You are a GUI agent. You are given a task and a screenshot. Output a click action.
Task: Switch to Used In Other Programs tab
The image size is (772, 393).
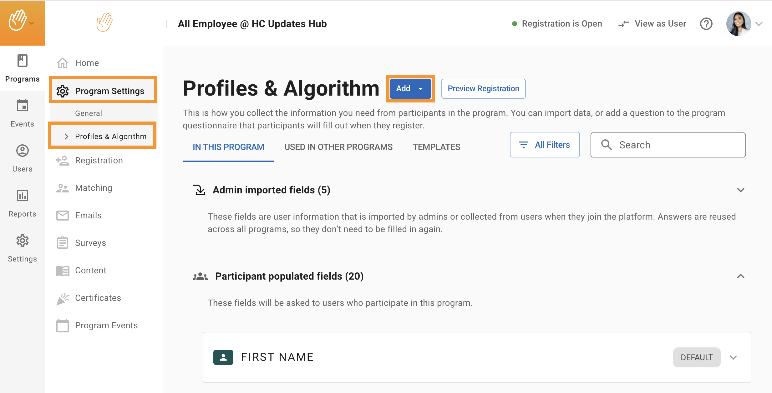click(x=338, y=147)
